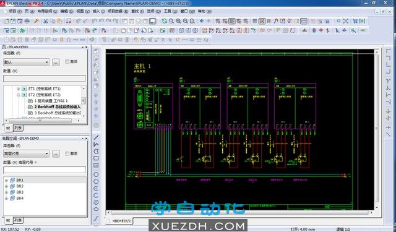Click the Print icon in the toolbar
The image size is (396, 232).
tap(27, 21)
